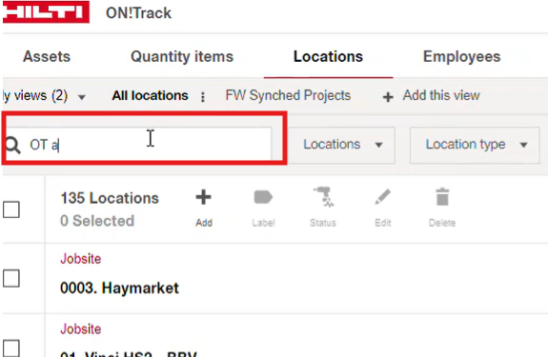Switch to the Quantity items tab
This screenshot has height=357, width=548.
point(182,56)
